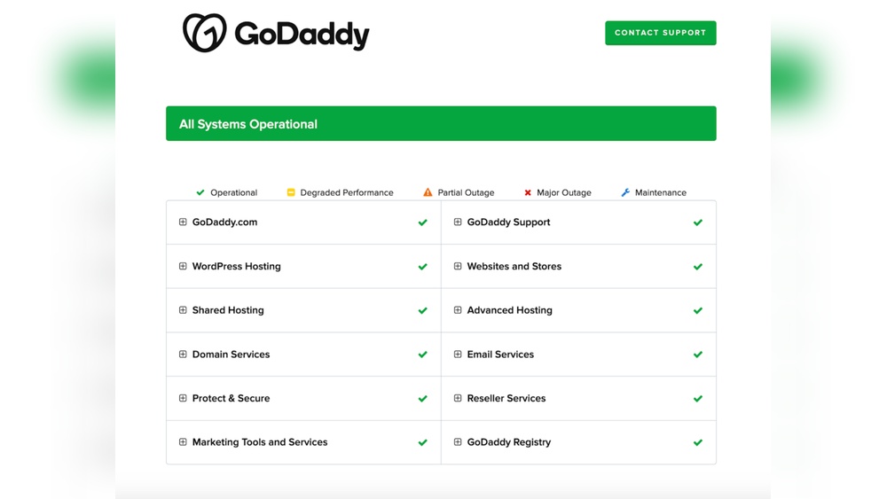
Task: Expand the GoDaddy Registry component group
Action: 458,442
